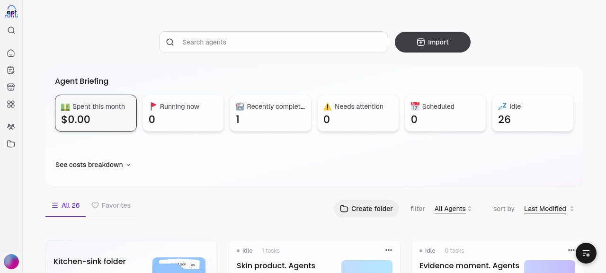606x273 pixels.
Task: Click Idle status on Skin product card
Action: pyautogui.click(x=245, y=251)
